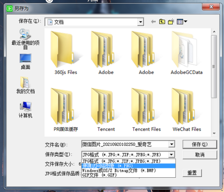The height and width of the screenshot is (192, 224).
Task: Create a new folder icon
Action: pos(171,22)
